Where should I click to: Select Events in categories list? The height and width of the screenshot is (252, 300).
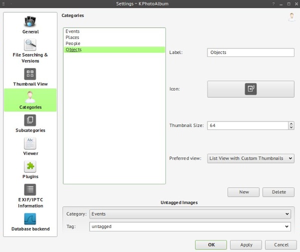72,31
